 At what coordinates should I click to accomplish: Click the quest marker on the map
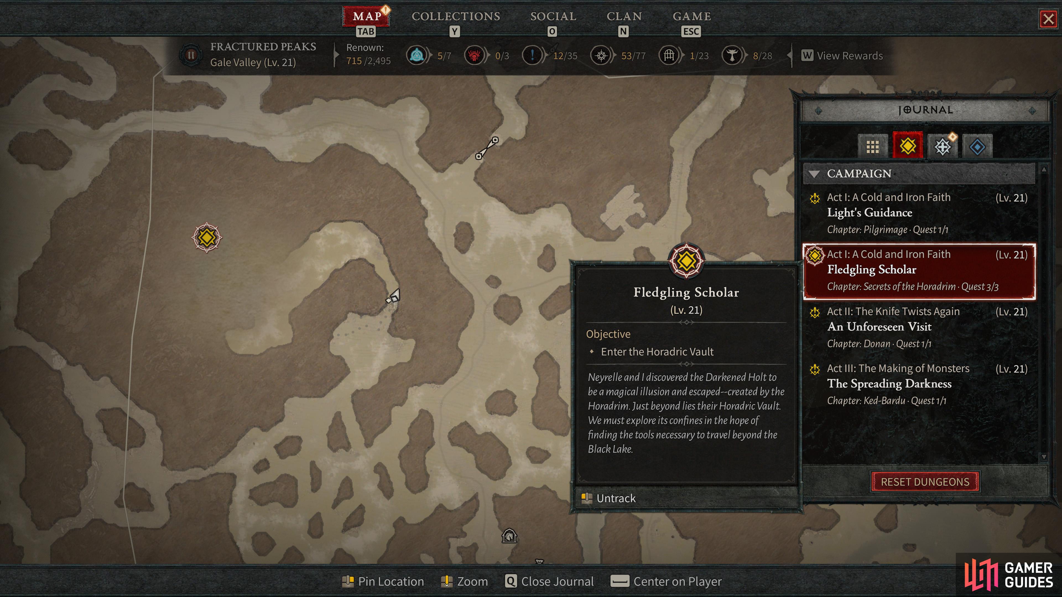tap(207, 237)
